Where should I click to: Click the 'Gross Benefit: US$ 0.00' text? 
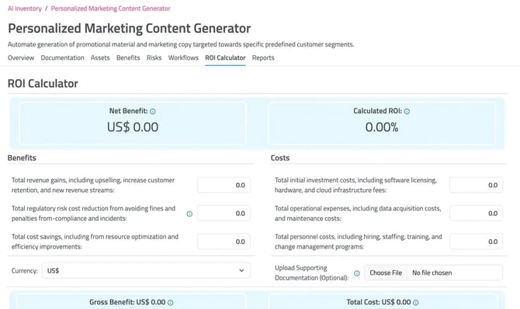pos(127,302)
